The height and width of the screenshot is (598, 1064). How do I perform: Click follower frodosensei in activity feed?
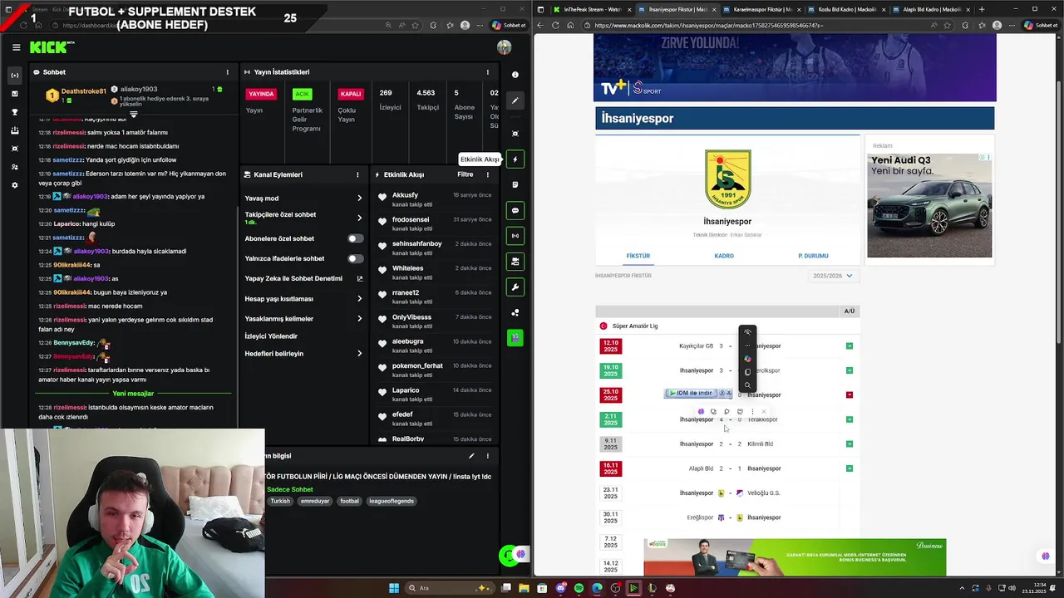pyautogui.click(x=411, y=219)
